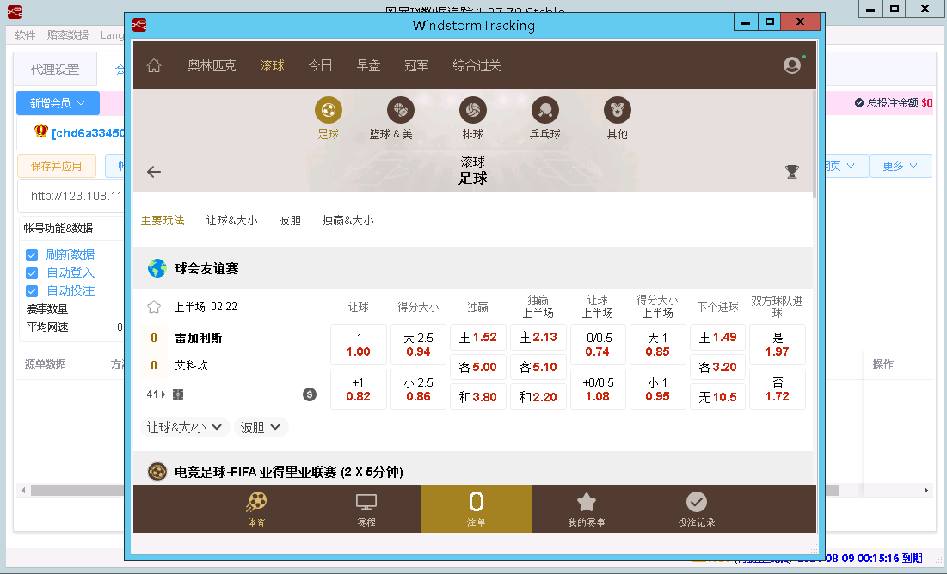Select the 其他 other sports icon
This screenshot has height=574, width=947.
coord(618,110)
